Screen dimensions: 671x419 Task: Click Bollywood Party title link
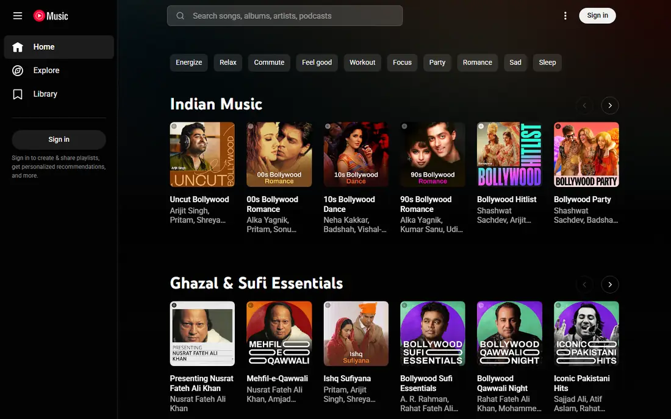pyautogui.click(x=583, y=200)
